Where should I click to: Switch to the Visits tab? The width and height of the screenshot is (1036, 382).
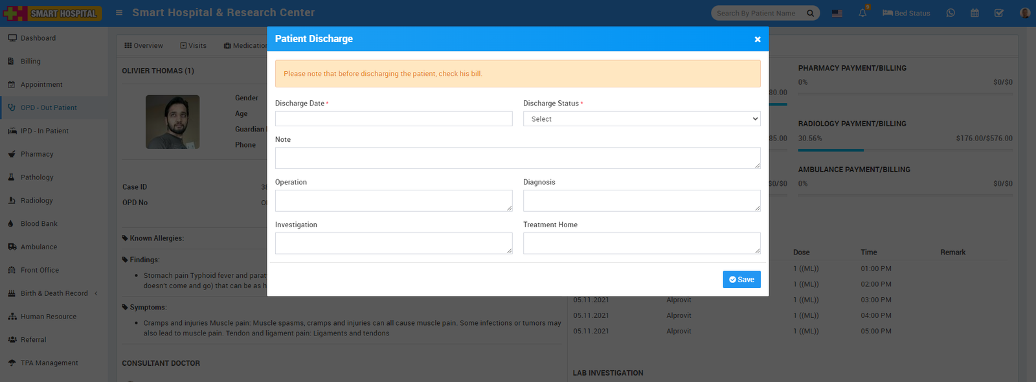coord(193,46)
